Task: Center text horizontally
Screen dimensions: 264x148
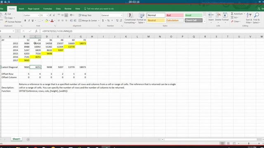Action: pyautogui.click(x=62, y=21)
